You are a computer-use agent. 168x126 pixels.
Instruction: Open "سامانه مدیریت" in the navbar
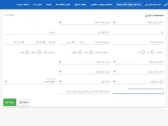pyautogui.click(x=23, y=4)
